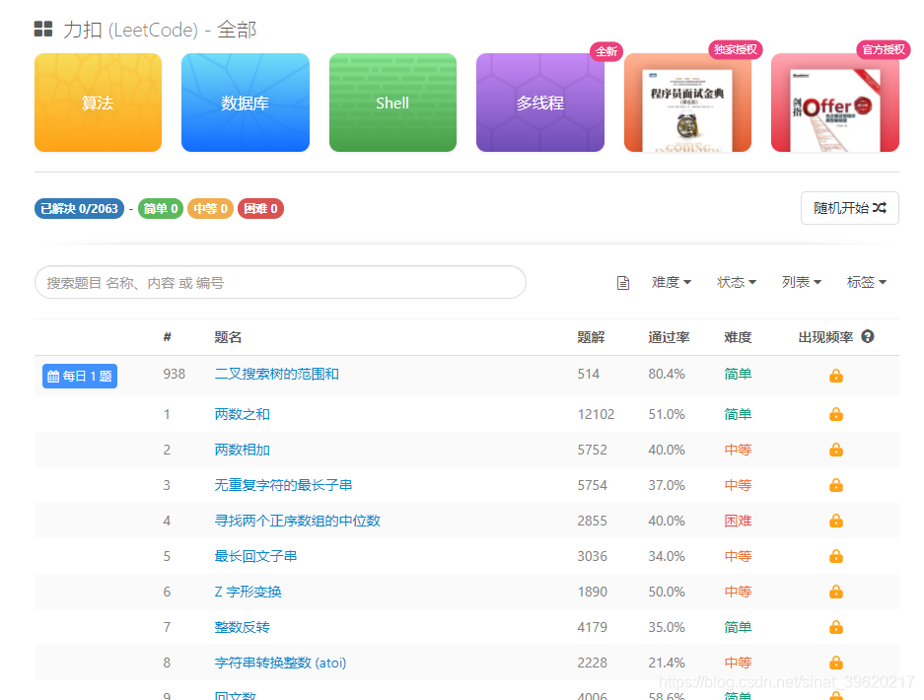Click lock icon in 最长回文子串 row
This screenshot has height=700, width=924.
(836, 556)
